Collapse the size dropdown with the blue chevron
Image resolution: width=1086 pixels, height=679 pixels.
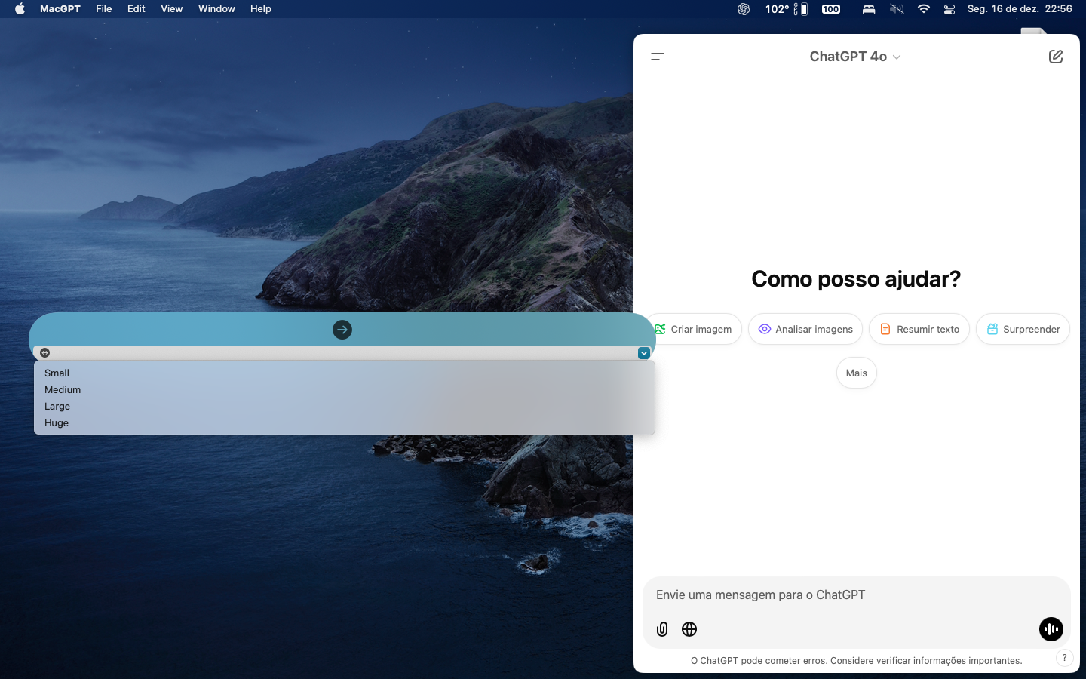644,353
